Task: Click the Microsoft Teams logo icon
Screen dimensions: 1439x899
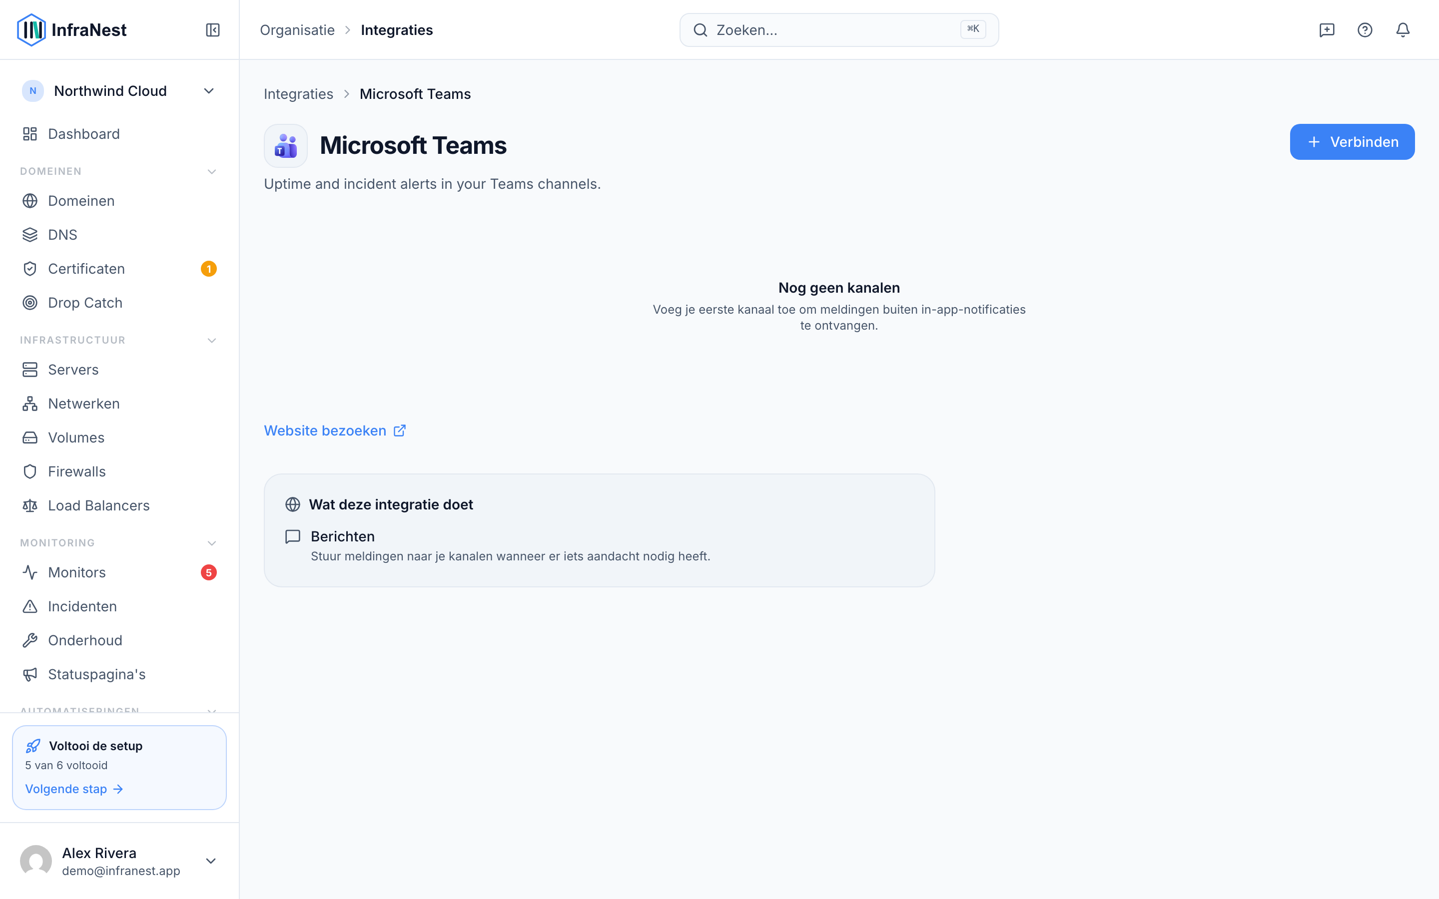Action: coord(285,146)
